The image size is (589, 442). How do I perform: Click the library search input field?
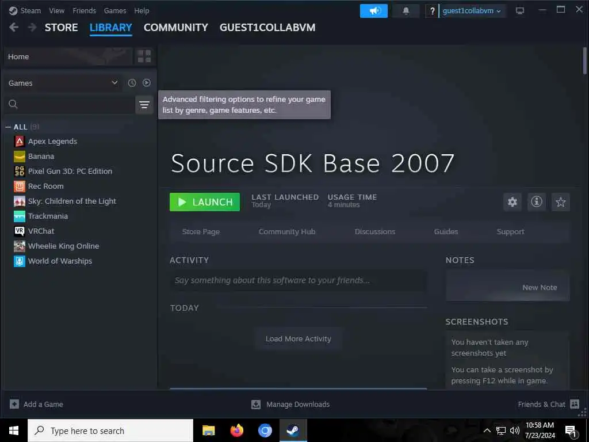coord(69,105)
